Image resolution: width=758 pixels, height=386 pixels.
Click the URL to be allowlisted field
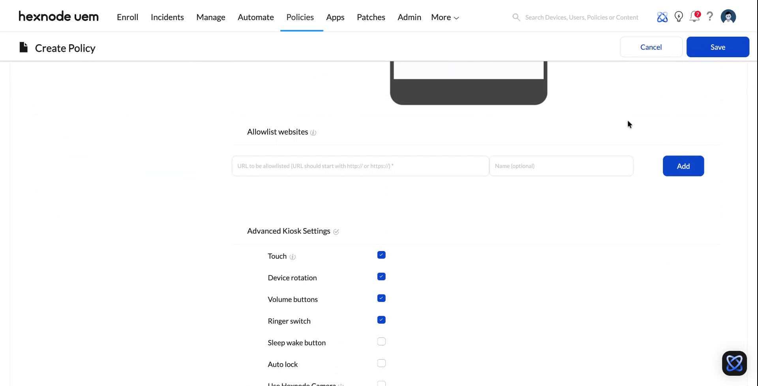pyautogui.click(x=360, y=166)
